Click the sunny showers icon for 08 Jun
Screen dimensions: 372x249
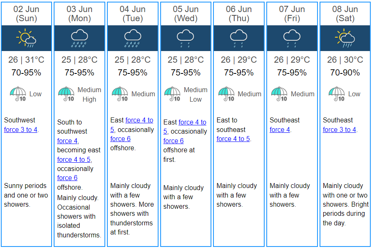click(x=345, y=38)
